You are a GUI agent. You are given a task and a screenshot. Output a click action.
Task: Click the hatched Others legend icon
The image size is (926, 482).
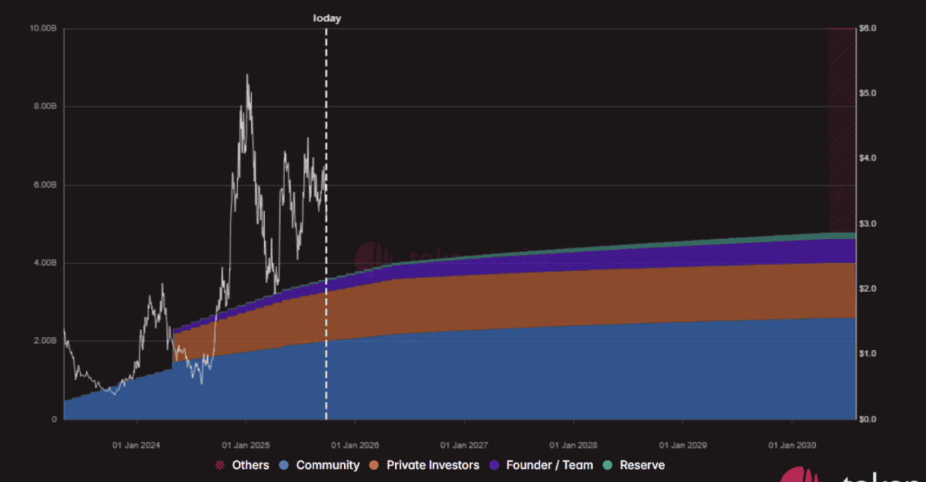pyautogui.click(x=219, y=465)
